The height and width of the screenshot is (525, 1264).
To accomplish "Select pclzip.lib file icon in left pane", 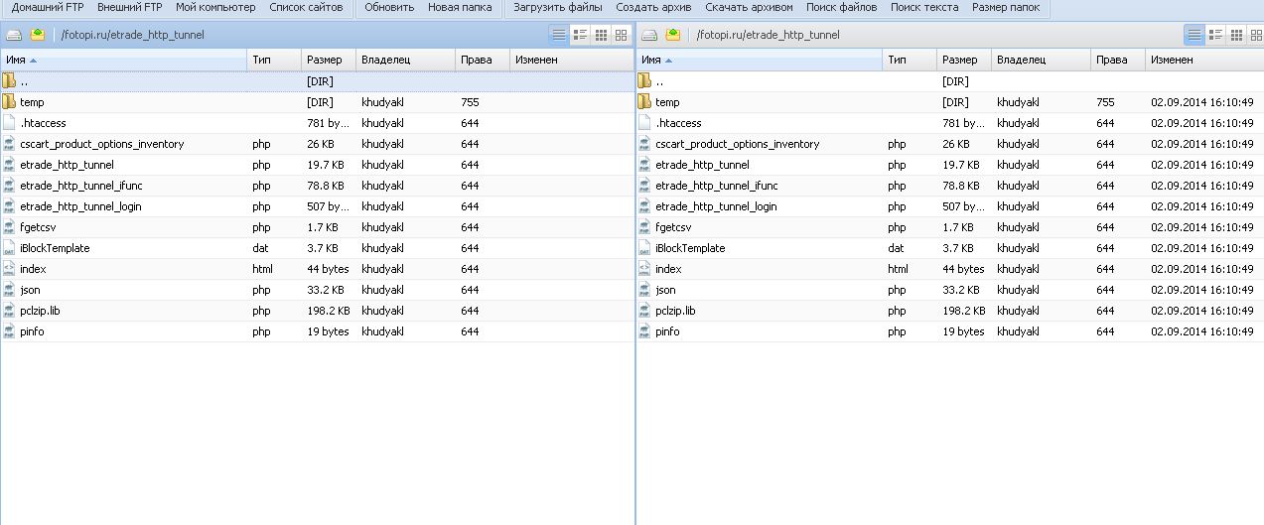I will click(9, 310).
